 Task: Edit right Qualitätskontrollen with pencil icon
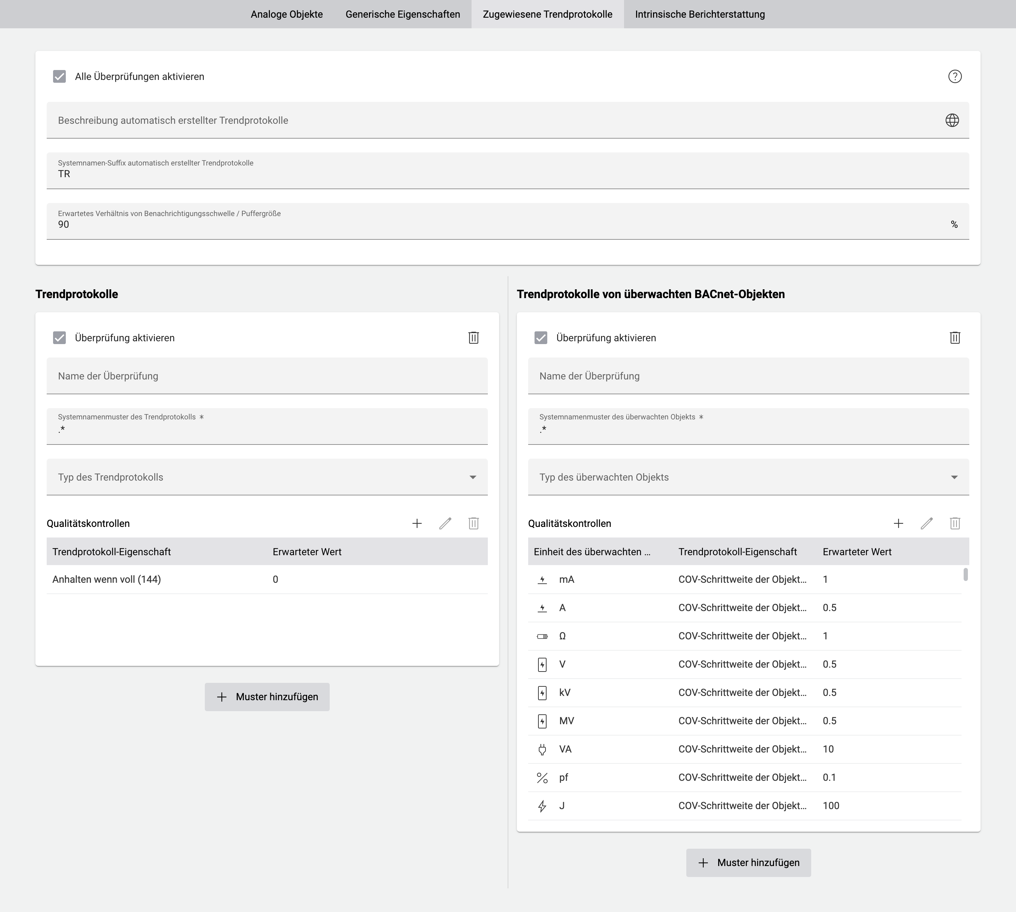(x=926, y=523)
